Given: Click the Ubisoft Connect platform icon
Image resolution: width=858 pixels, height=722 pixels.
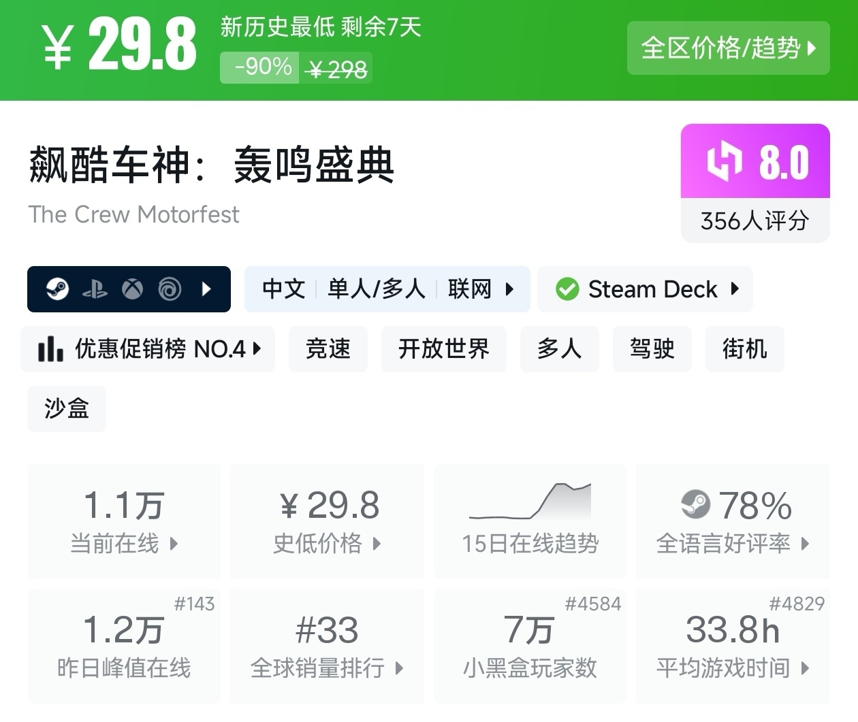Looking at the screenshot, I should (x=170, y=289).
